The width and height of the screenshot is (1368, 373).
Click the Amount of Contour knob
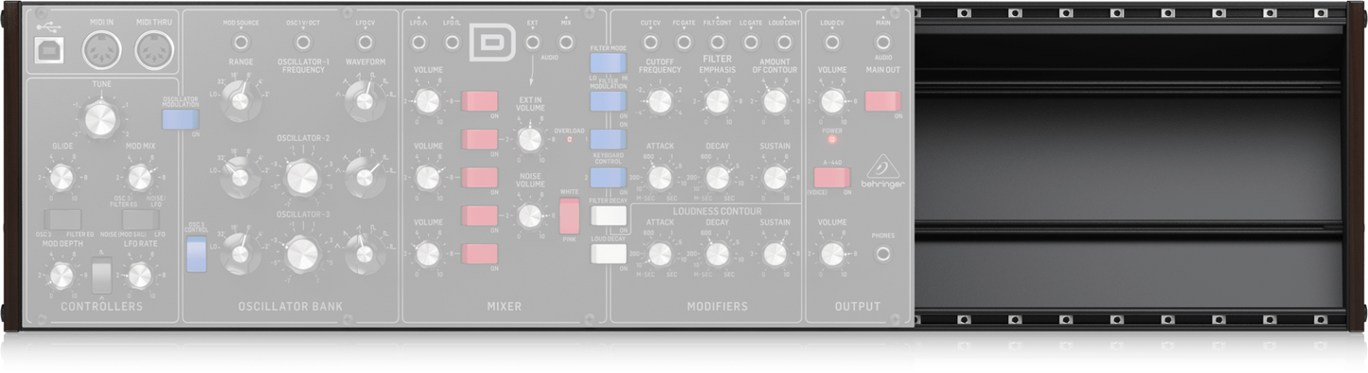(774, 101)
